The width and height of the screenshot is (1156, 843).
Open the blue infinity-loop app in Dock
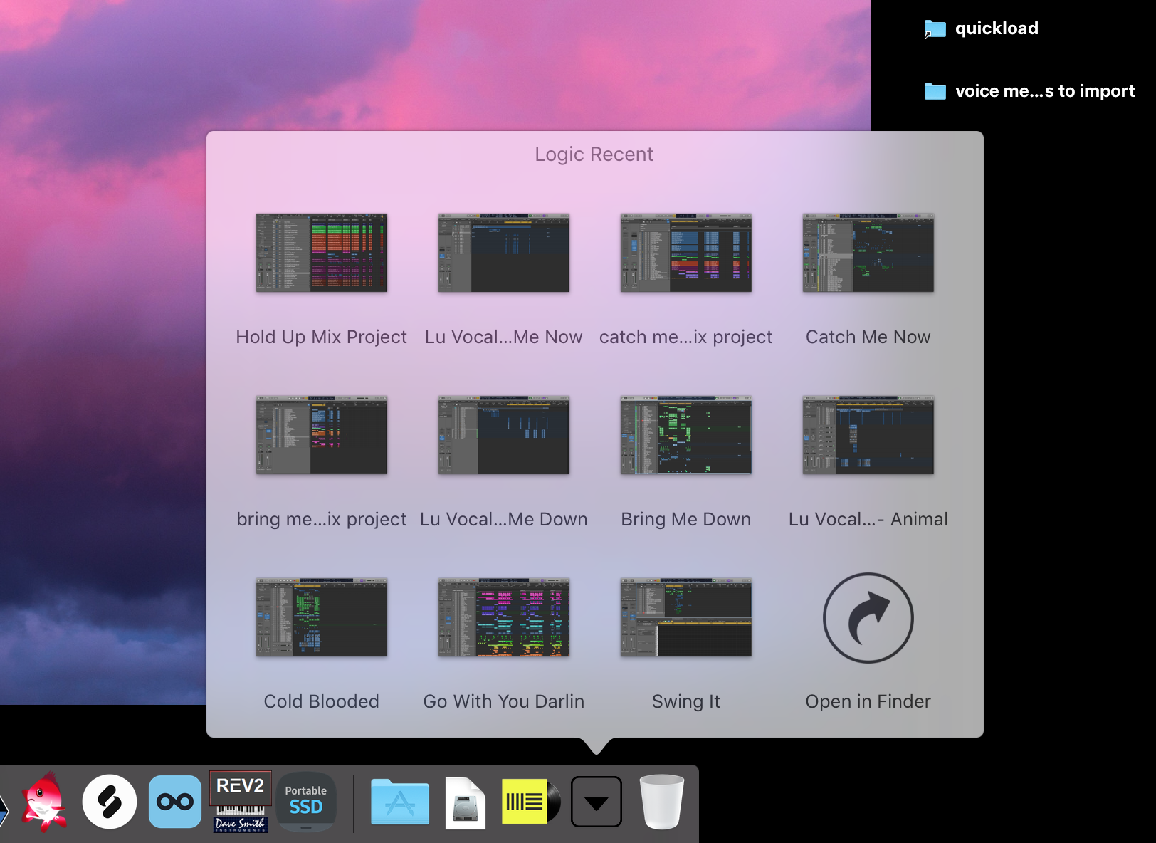(175, 802)
